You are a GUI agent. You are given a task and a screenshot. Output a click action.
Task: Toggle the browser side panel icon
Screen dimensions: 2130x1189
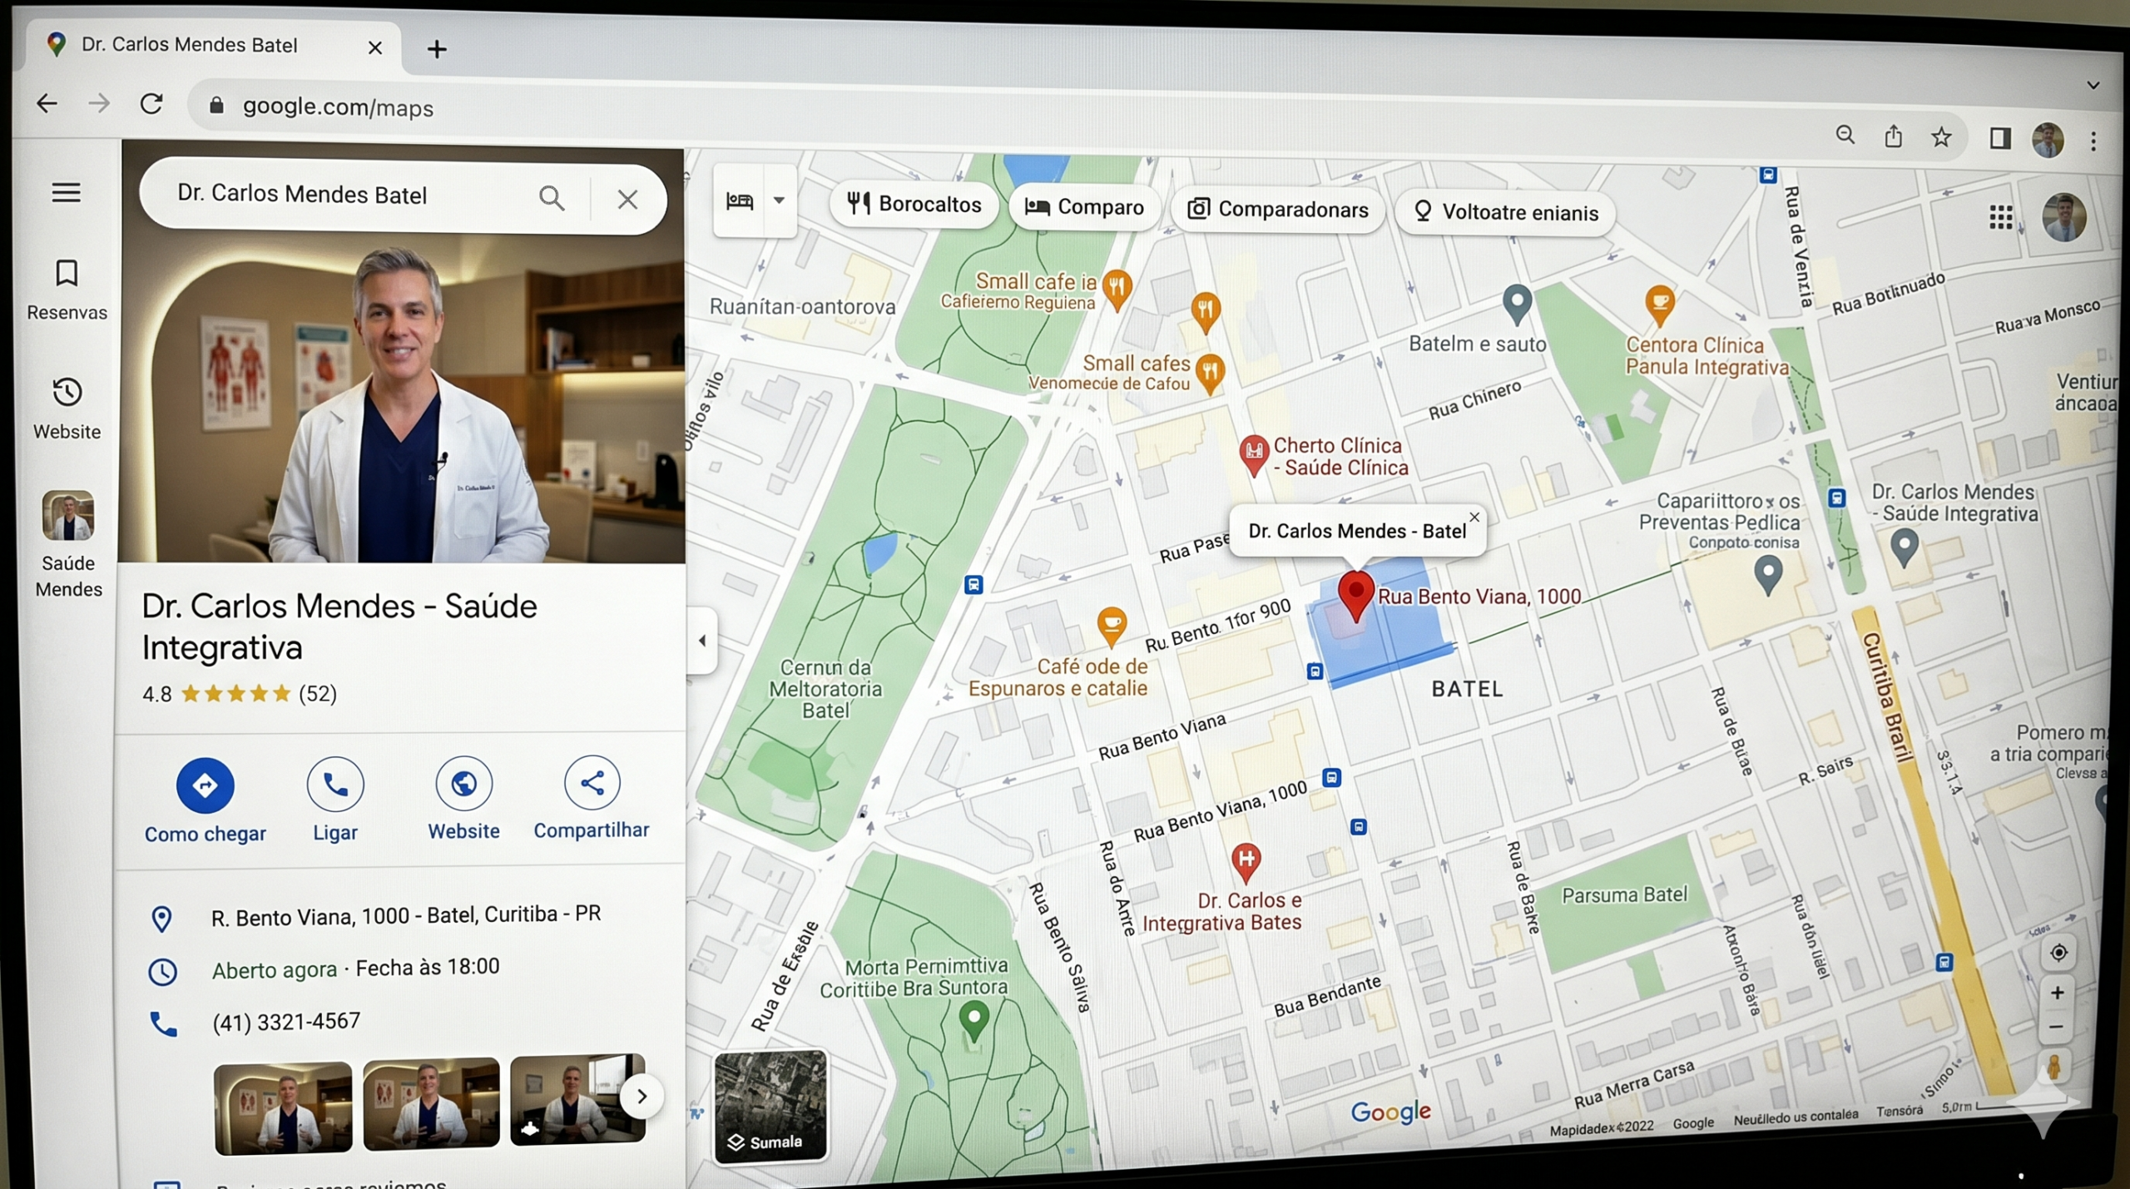pyautogui.click(x=2000, y=138)
